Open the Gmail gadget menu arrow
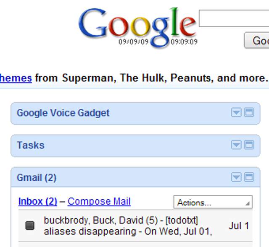Image resolution: width=269 pixels, height=247 pixels. (237, 177)
